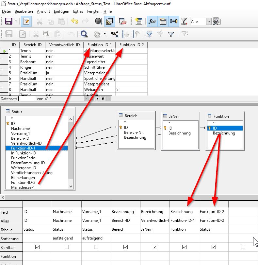258x265 pixels.
Task: Toggle Sichtbar checkbox for Vorname_1 column
Action: point(96,247)
